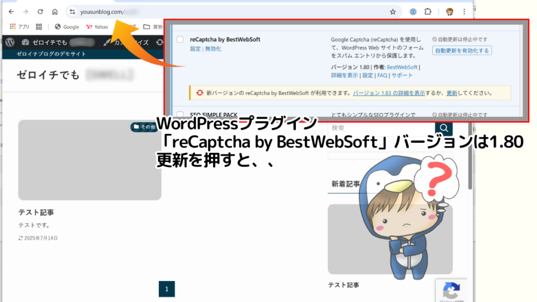This screenshot has height=302, width=537.
Task: Open the tab groups grid icon
Action: pos(39,27)
